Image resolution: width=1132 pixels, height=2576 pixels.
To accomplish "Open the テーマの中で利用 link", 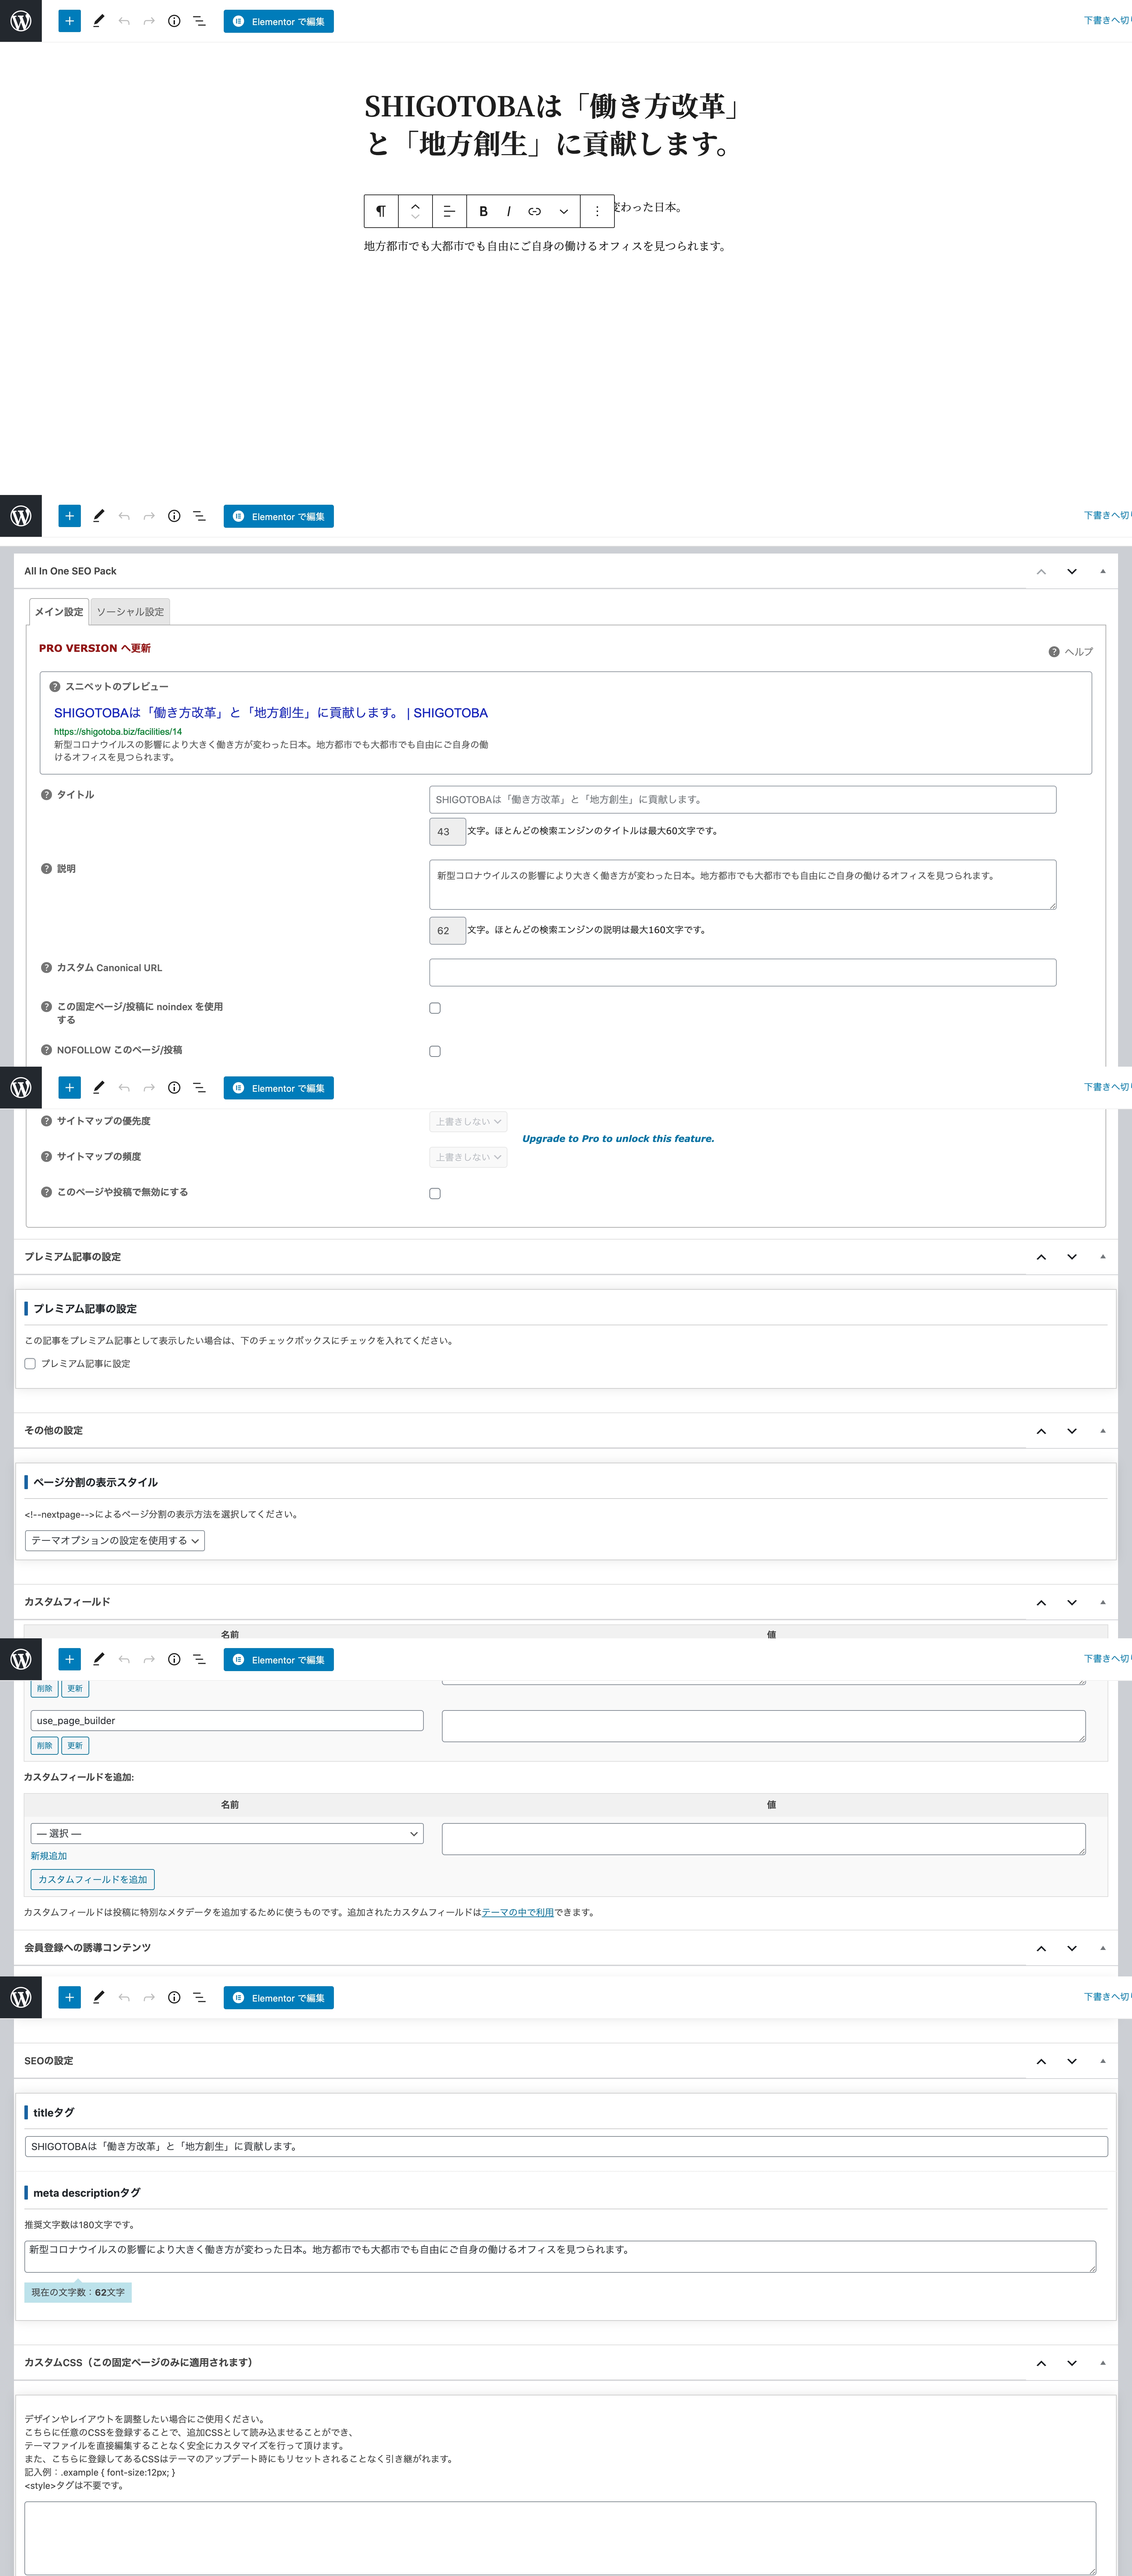I will (x=518, y=1913).
